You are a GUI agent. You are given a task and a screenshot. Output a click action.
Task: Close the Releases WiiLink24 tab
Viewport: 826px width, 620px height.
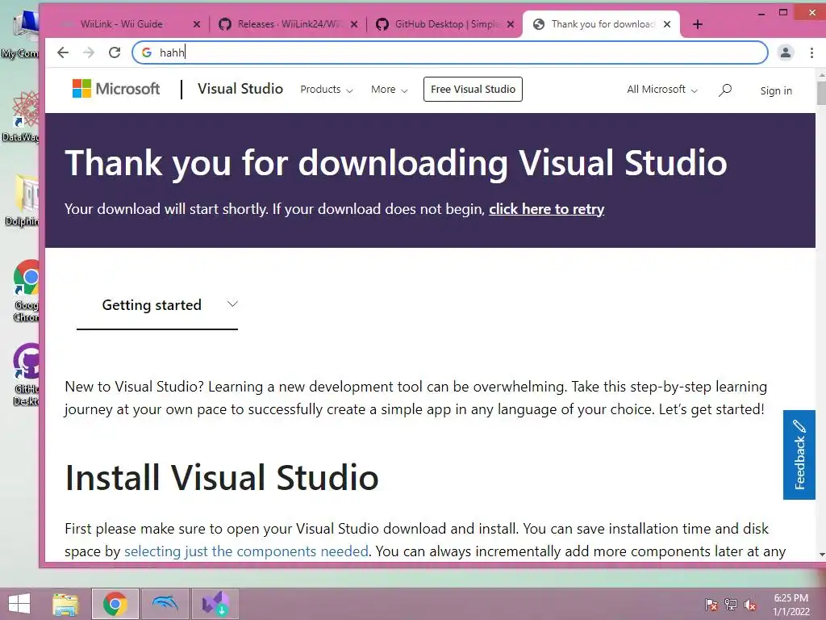pyautogui.click(x=354, y=24)
